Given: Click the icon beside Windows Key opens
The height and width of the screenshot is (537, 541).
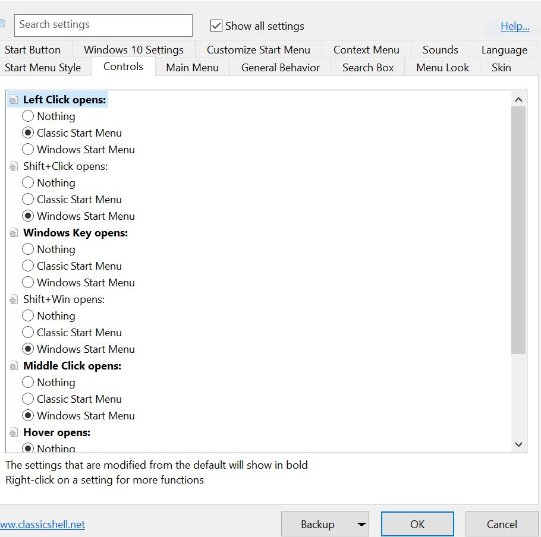Looking at the screenshot, I should tap(14, 233).
